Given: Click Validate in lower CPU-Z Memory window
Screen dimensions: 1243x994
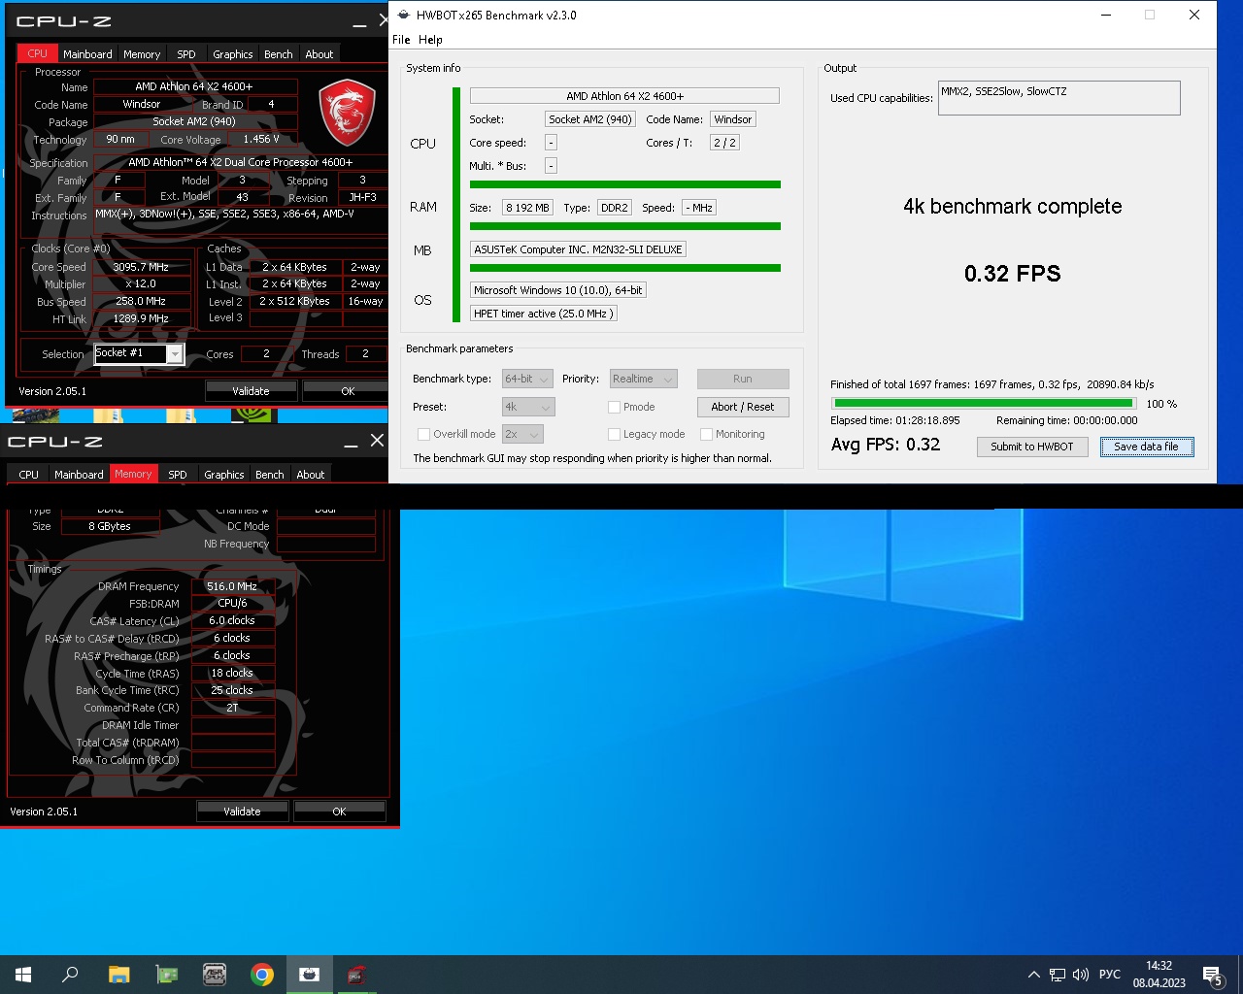Looking at the screenshot, I should (242, 812).
